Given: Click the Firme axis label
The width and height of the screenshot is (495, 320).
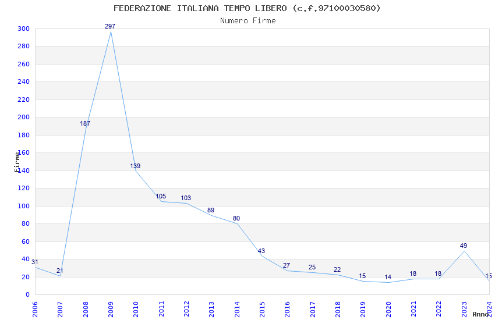Looking at the screenshot, I should pyautogui.click(x=17, y=162).
